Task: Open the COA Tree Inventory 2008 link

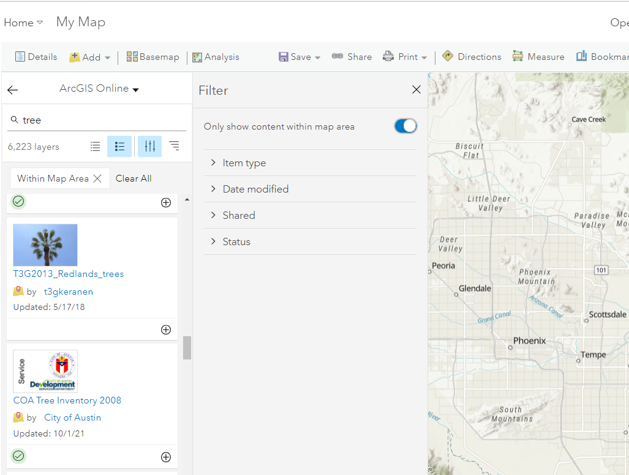Action: coord(67,400)
